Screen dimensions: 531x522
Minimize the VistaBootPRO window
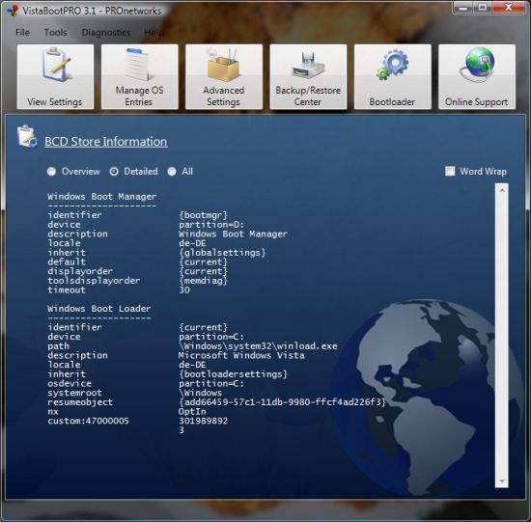pyautogui.click(x=462, y=8)
